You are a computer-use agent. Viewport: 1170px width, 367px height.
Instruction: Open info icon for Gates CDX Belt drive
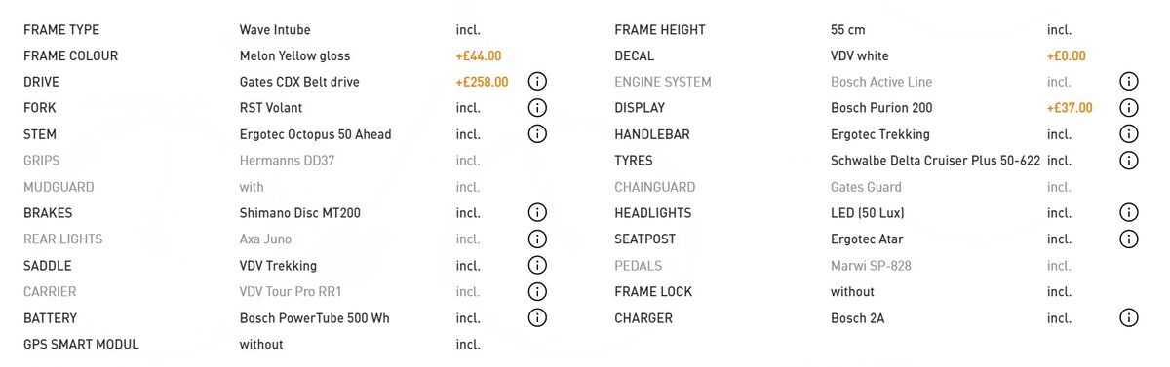point(537,82)
